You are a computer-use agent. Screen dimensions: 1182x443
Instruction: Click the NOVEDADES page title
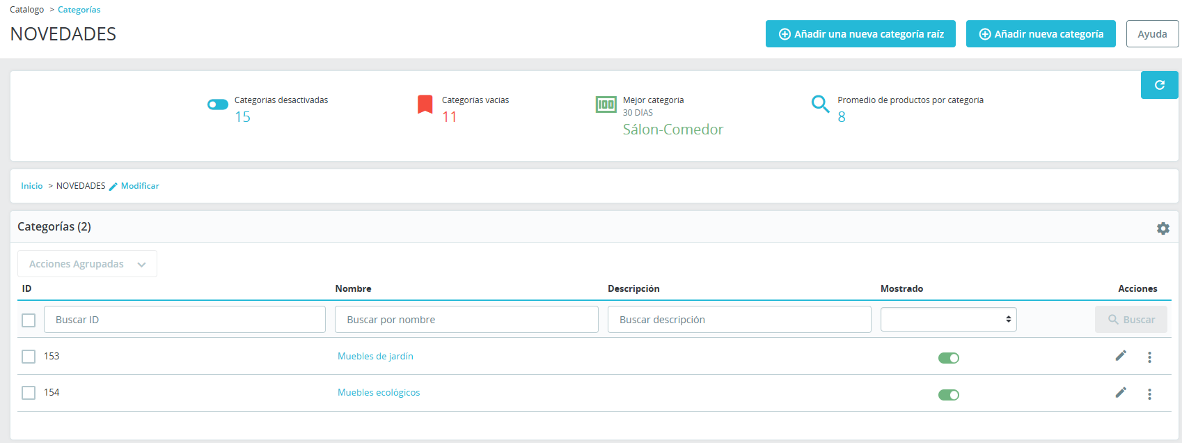63,34
